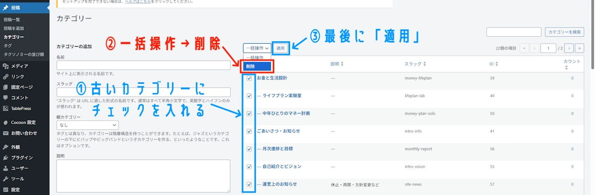Image resolution: width=595 pixels, height=195 pixels.
Task: Click the slug text lifeplan-lab
Action: tap(415, 96)
